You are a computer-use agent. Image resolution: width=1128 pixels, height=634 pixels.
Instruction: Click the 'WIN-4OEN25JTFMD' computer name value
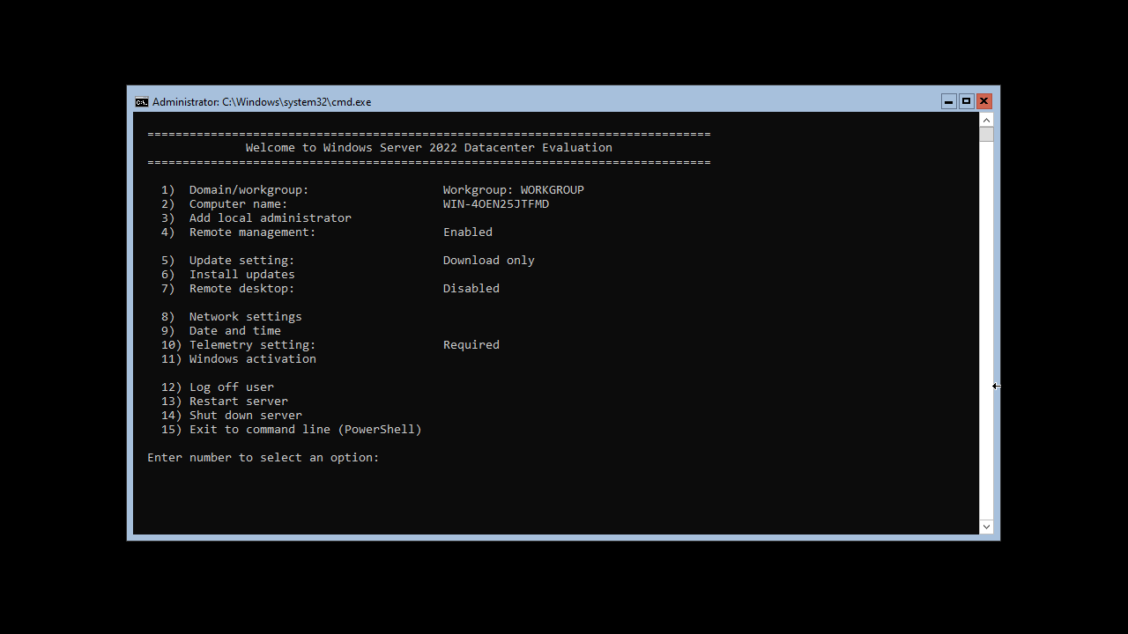496,204
